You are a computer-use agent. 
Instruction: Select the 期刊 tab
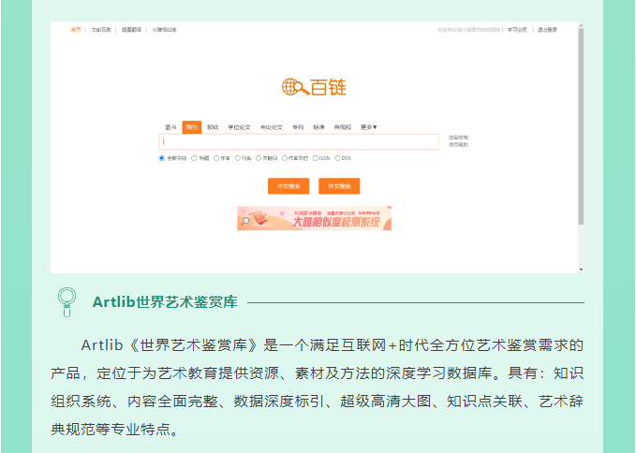point(192,127)
